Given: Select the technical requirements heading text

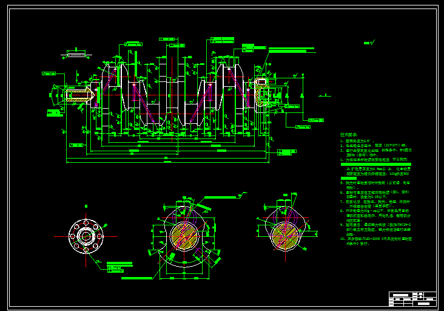Looking at the screenshot, I should point(349,135).
